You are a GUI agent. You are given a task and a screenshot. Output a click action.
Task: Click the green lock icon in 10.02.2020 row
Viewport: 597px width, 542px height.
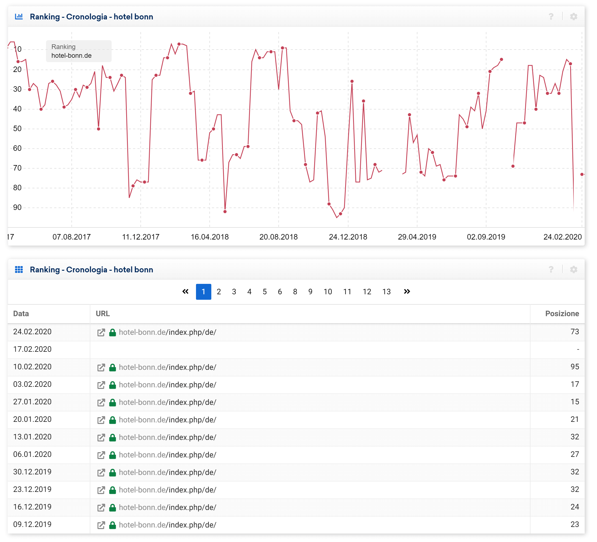113,368
